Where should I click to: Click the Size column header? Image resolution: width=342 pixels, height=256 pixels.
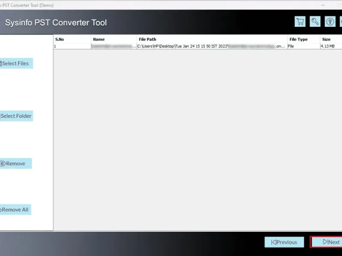pos(331,39)
